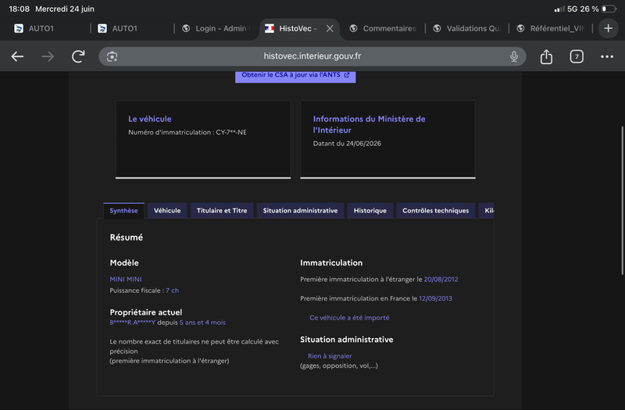Click Obtenir le CSA à jour via l'ANTS
This screenshot has width=625, height=410.
click(295, 76)
